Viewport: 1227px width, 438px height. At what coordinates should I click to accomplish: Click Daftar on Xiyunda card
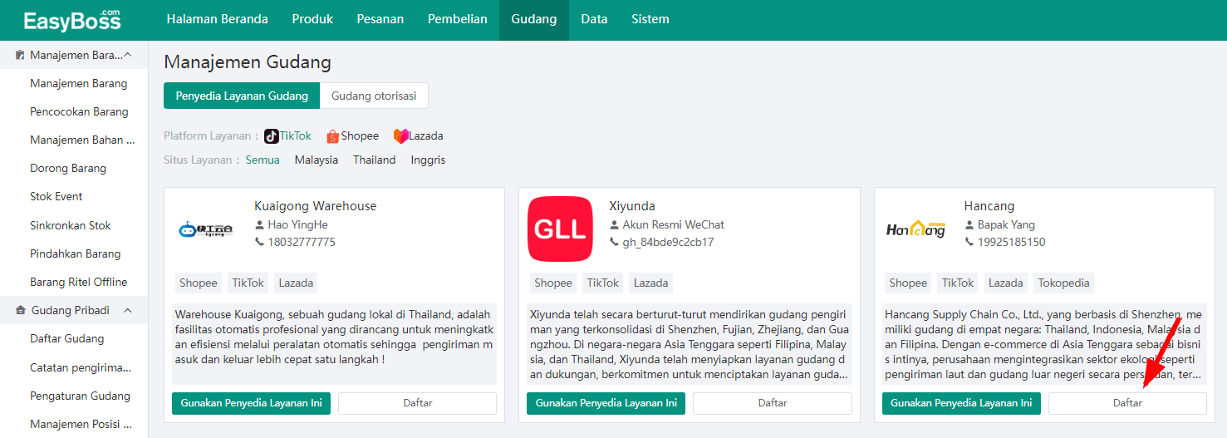(773, 403)
